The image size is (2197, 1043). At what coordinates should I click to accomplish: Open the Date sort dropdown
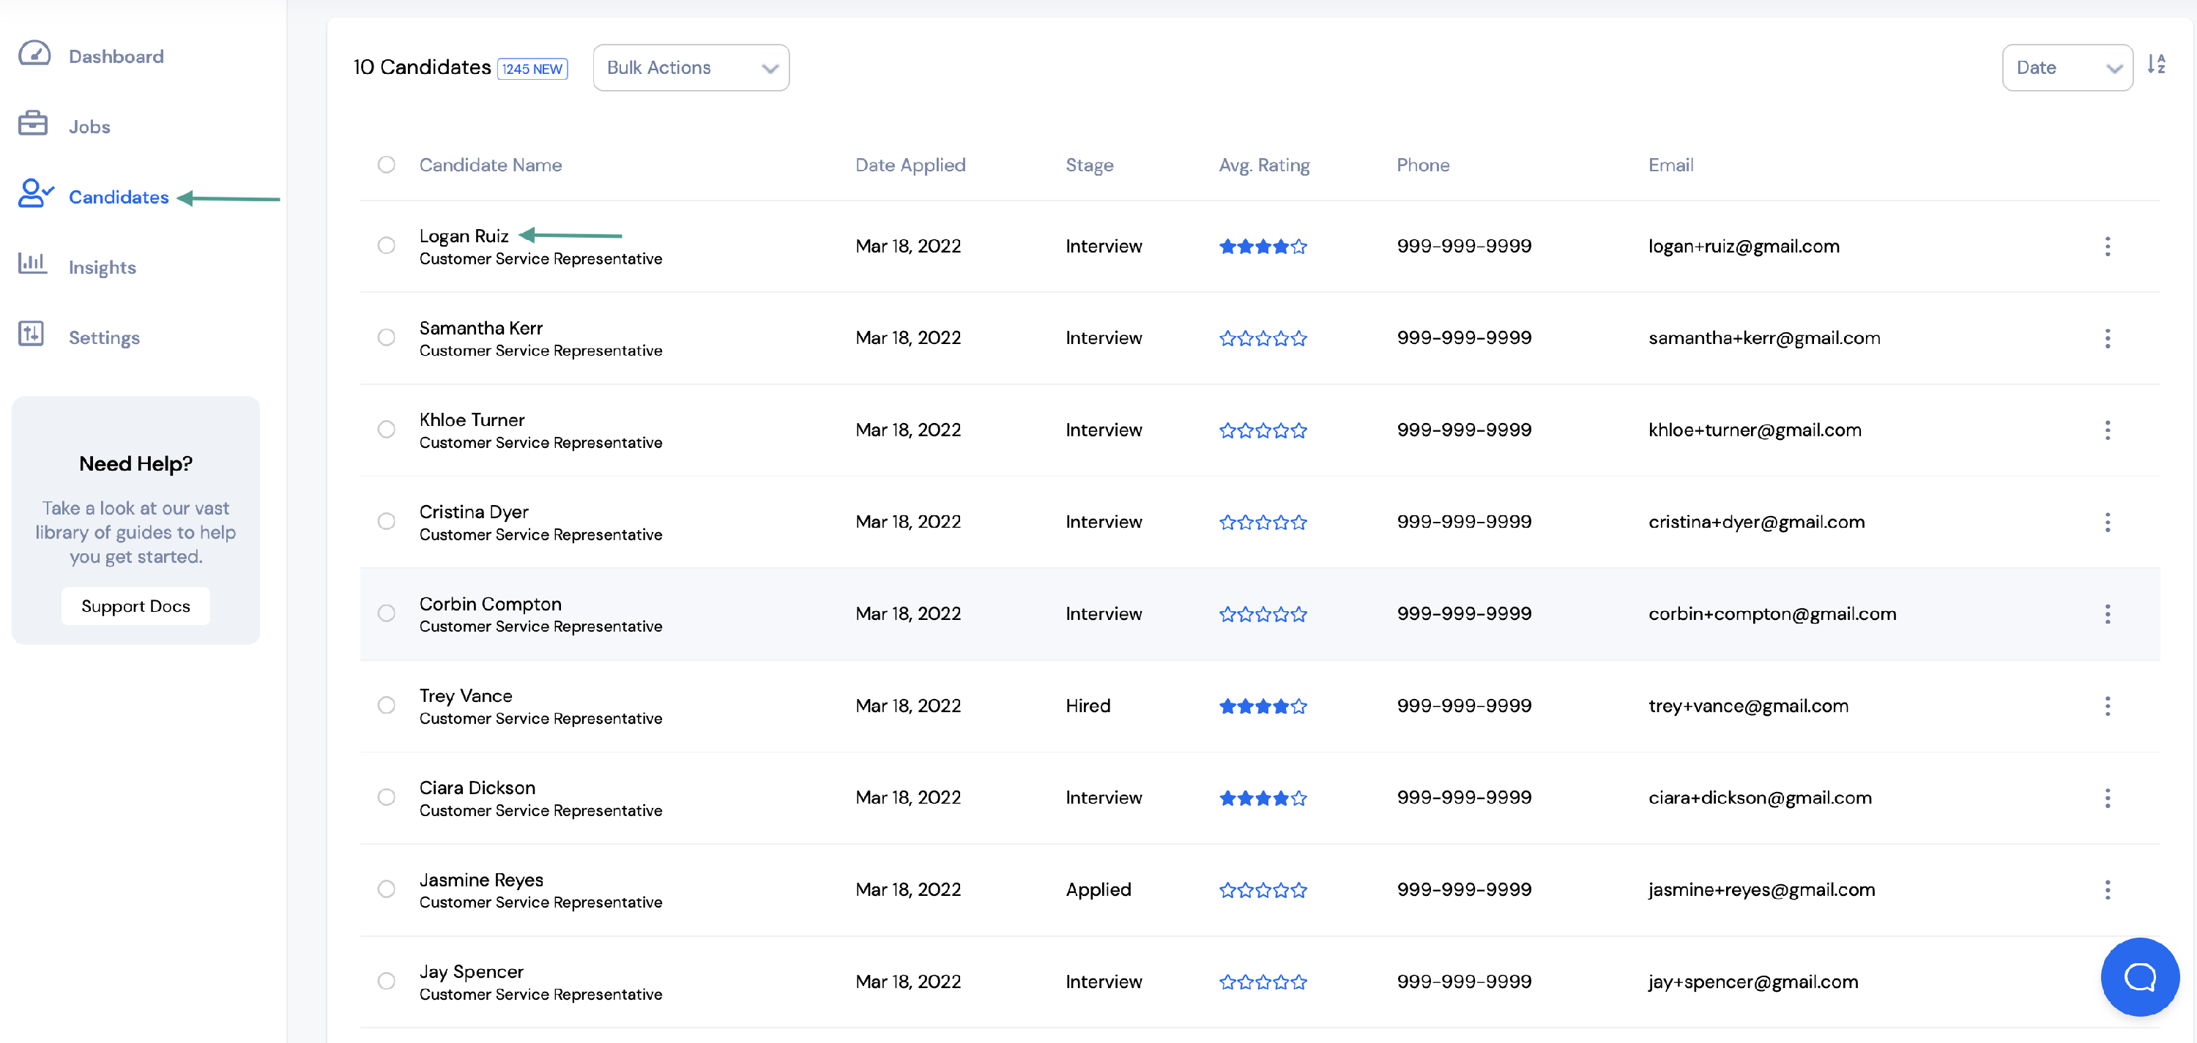click(2067, 67)
